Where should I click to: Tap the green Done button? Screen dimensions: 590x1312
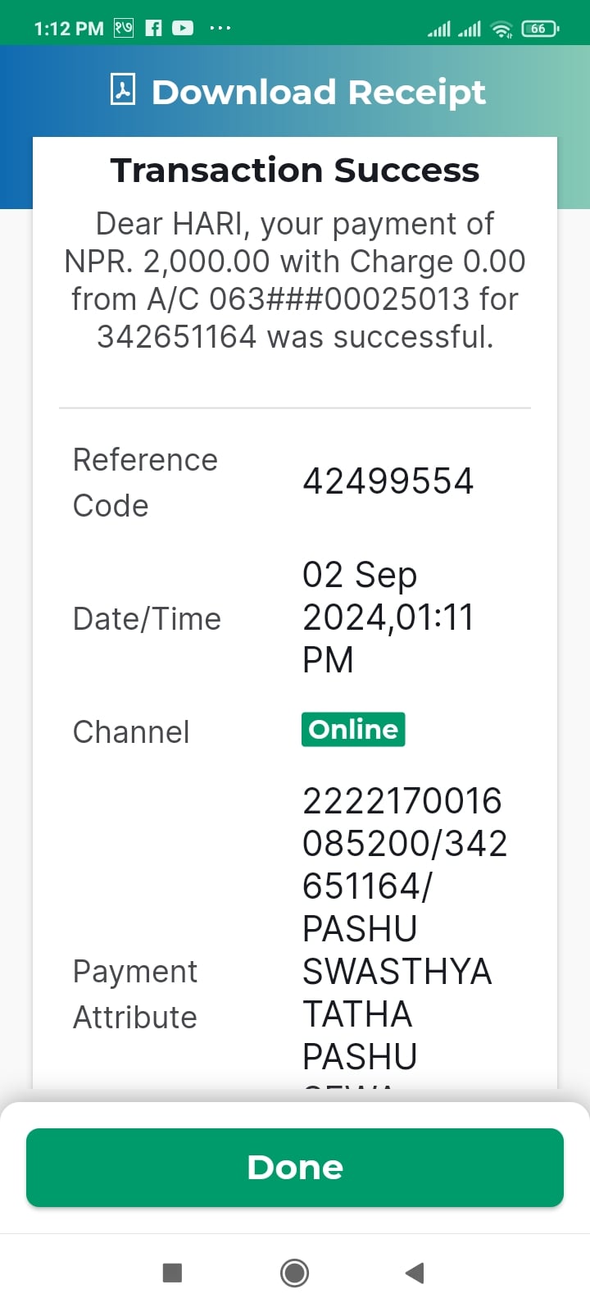tap(295, 1167)
